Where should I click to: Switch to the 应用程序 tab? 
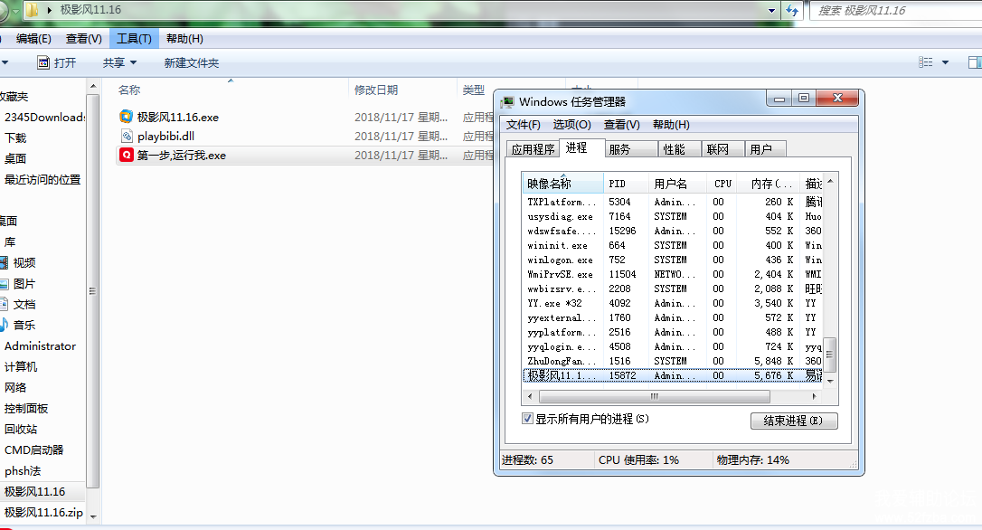click(x=533, y=149)
